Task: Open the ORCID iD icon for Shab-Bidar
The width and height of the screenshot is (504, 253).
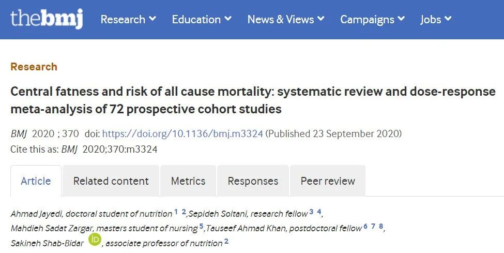Action: point(95,240)
